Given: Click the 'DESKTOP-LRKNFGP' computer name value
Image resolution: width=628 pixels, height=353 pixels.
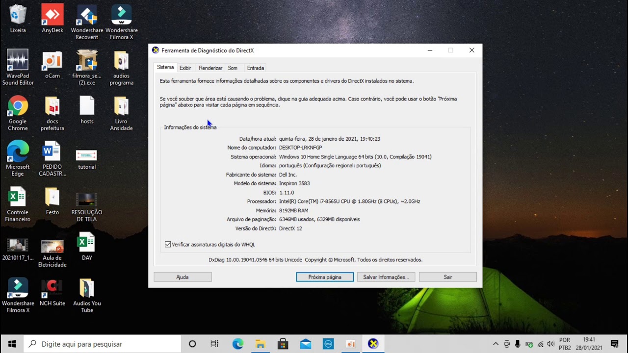Looking at the screenshot, I should (x=300, y=148).
